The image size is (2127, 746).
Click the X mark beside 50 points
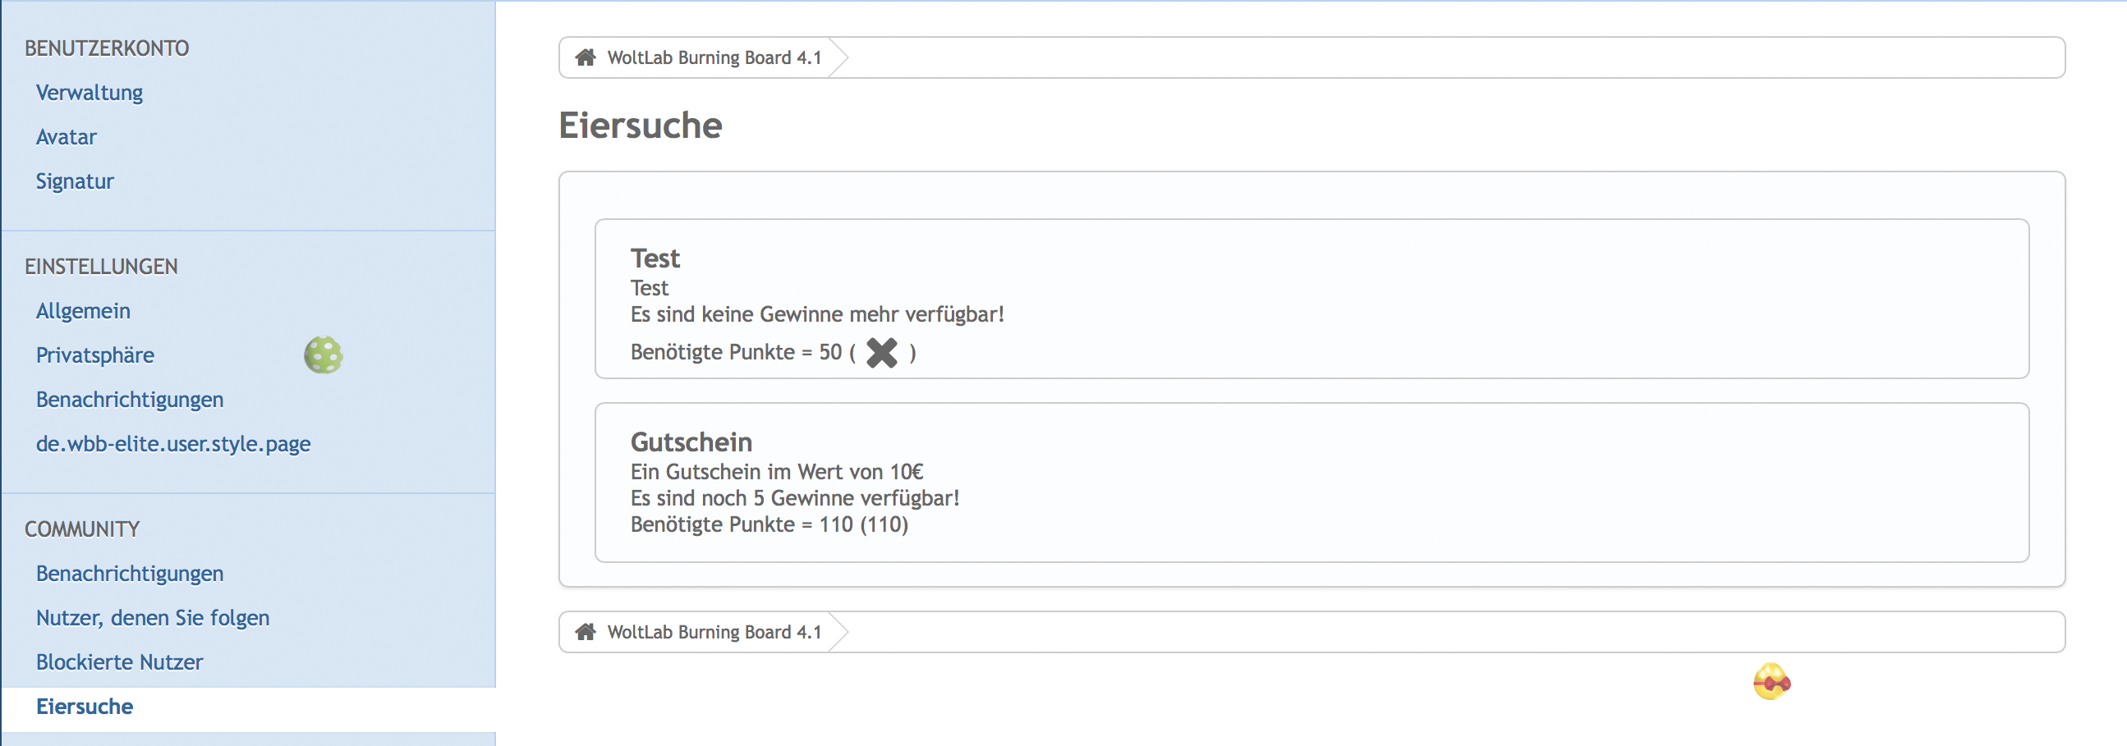881,352
